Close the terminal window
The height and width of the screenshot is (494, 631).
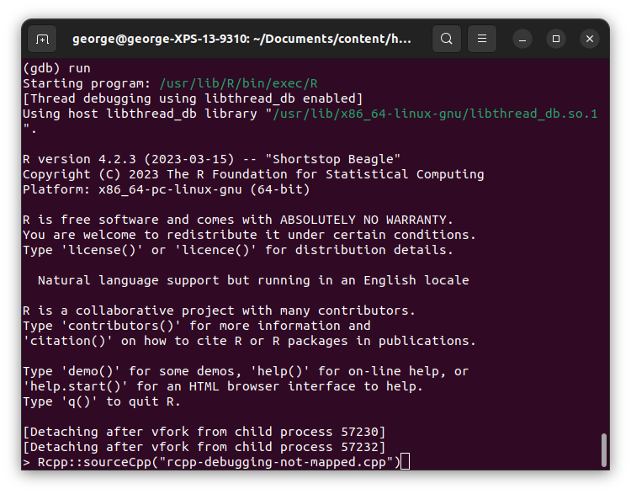pos(590,39)
